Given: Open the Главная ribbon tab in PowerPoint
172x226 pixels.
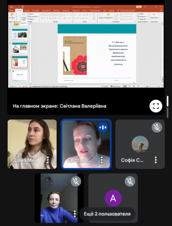Looking at the screenshot, I should coord(19,10).
